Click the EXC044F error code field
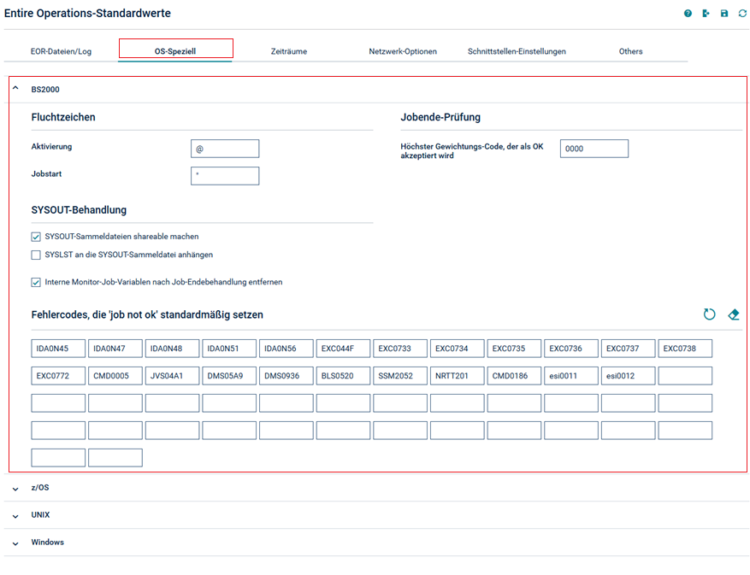This screenshot has height=575, width=750. [x=343, y=349]
